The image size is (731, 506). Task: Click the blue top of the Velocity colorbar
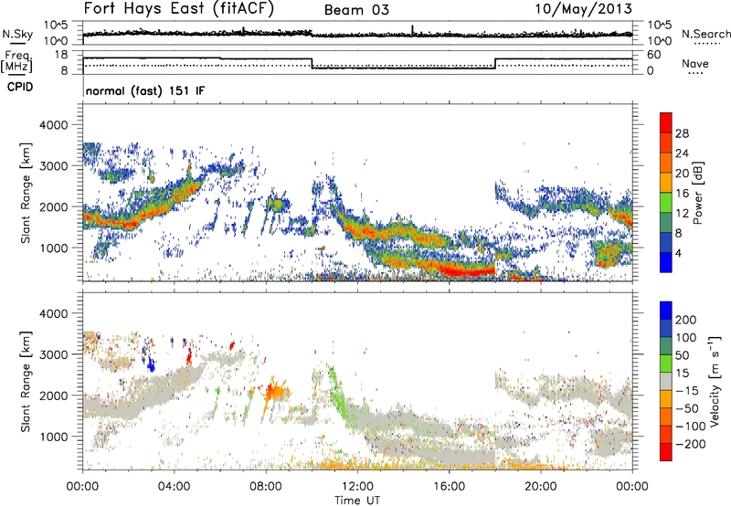[666, 310]
